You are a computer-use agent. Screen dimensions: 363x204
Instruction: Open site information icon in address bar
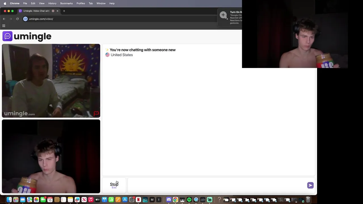tap(26, 19)
